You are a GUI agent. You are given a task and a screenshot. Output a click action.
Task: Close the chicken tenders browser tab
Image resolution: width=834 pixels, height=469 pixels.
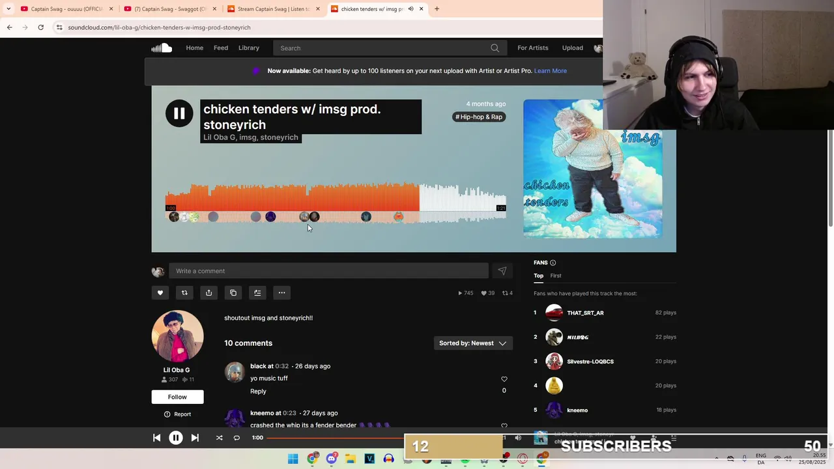[421, 8]
